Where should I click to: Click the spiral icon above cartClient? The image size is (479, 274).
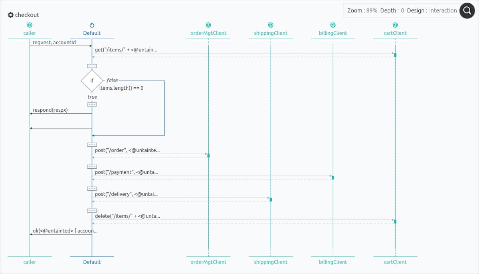395,24
